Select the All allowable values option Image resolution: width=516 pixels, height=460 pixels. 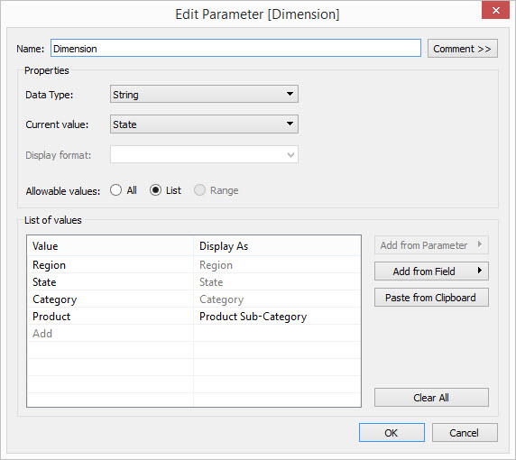pos(115,190)
